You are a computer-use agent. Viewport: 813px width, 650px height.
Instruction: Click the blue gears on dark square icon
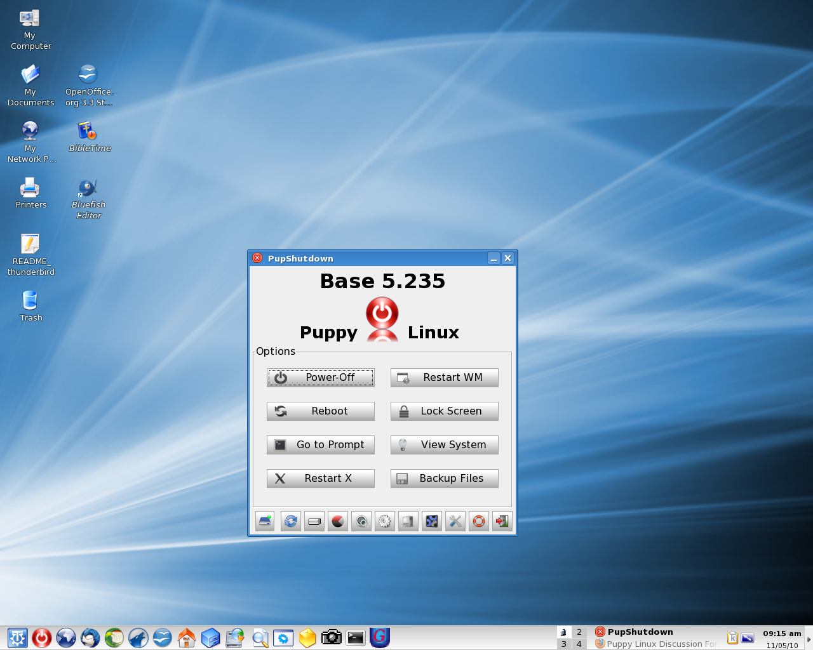(432, 521)
